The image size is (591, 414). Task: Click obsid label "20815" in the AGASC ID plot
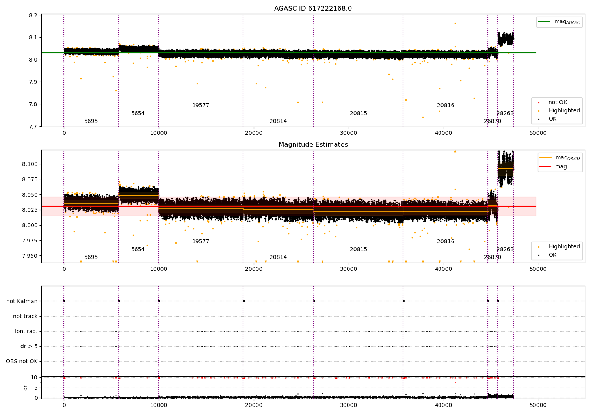359,114
